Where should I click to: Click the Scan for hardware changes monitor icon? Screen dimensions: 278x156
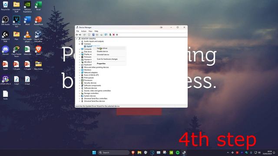click(x=106, y=35)
